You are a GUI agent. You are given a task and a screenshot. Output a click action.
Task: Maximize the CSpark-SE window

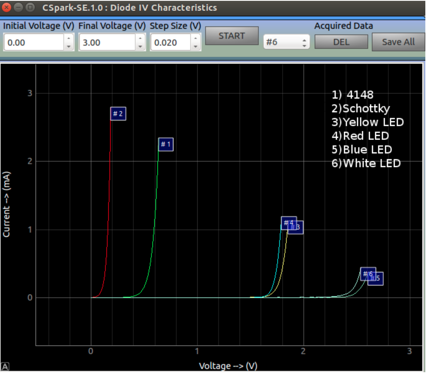[30, 7]
